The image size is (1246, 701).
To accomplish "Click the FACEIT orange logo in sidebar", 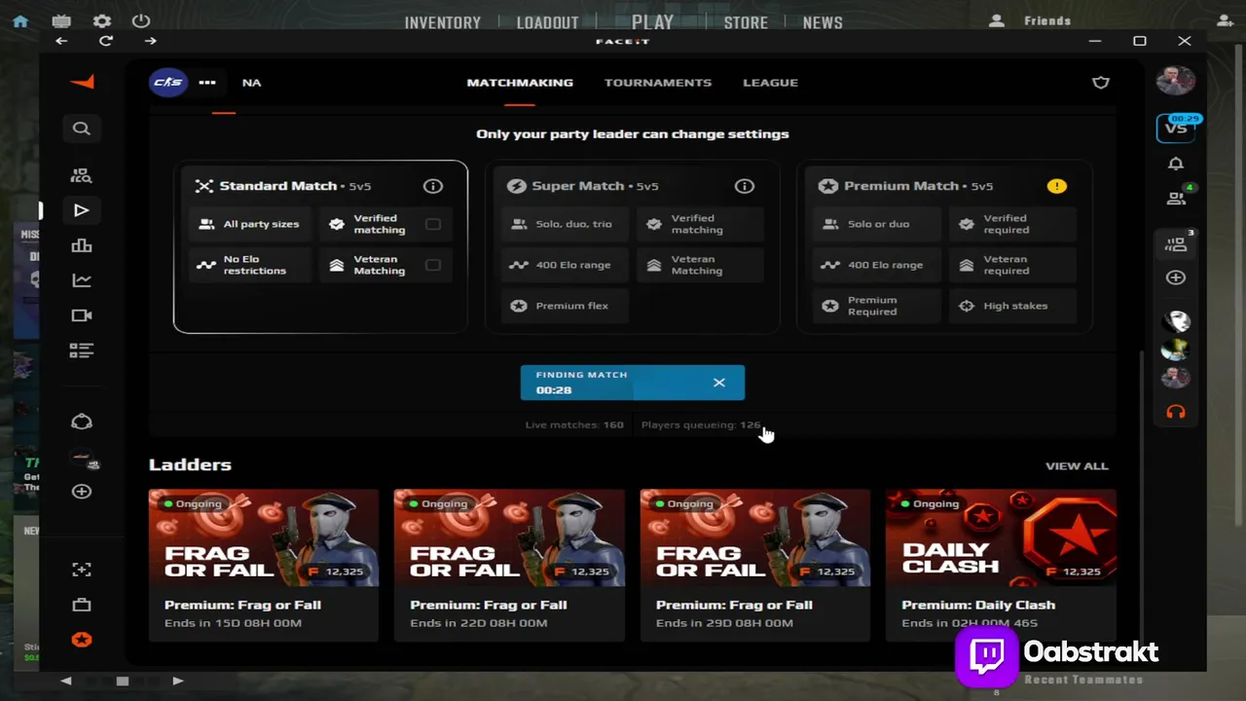I will (82, 83).
